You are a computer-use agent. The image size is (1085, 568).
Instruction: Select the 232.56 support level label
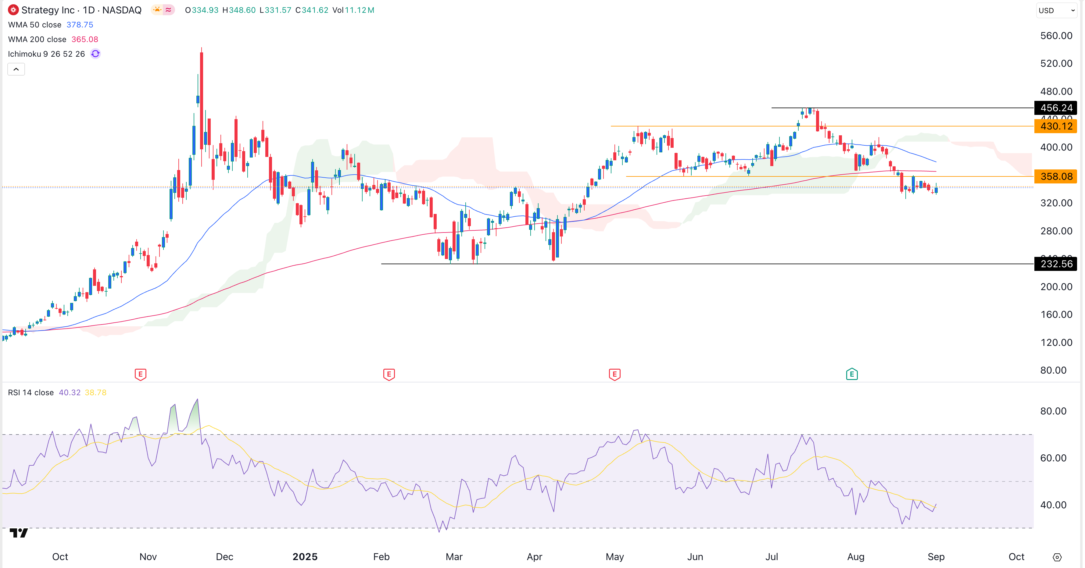click(x=1055, y=264)
